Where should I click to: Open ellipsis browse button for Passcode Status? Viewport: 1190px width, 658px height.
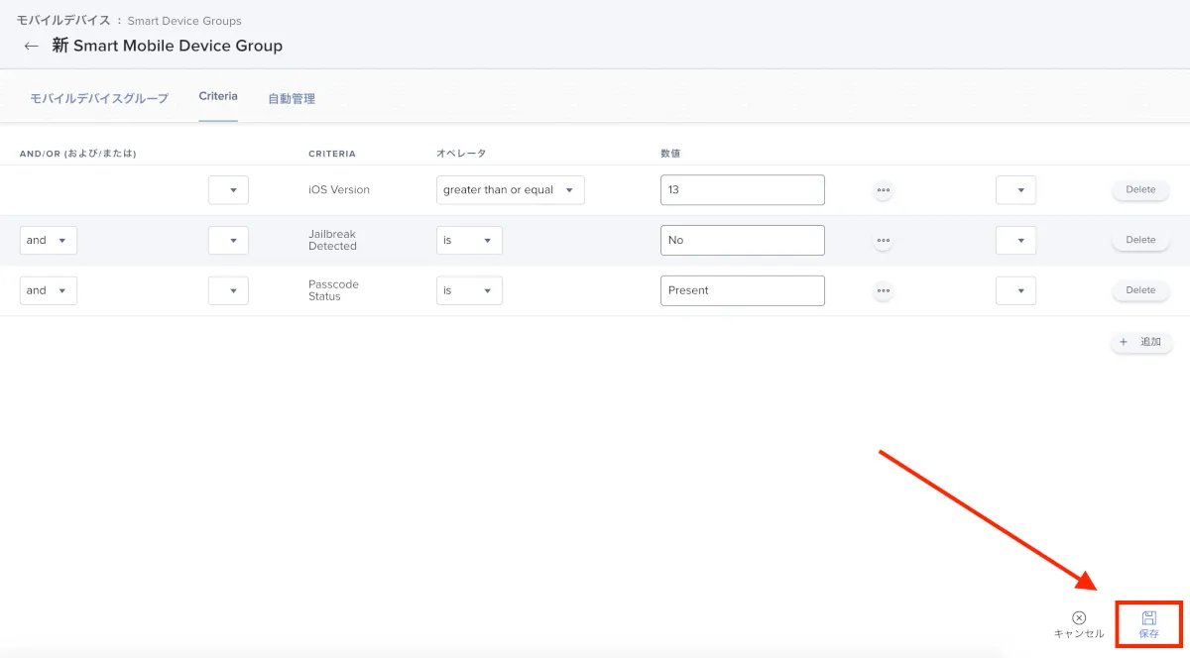(x=883, y=291)
